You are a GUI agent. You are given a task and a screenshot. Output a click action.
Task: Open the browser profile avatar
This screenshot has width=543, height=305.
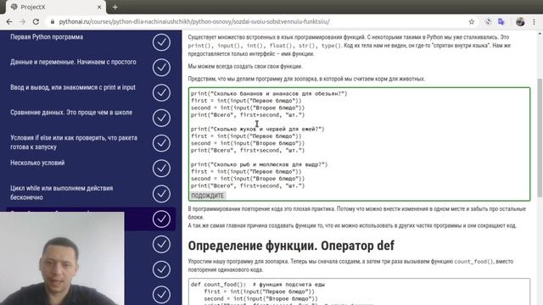(520, 22)
